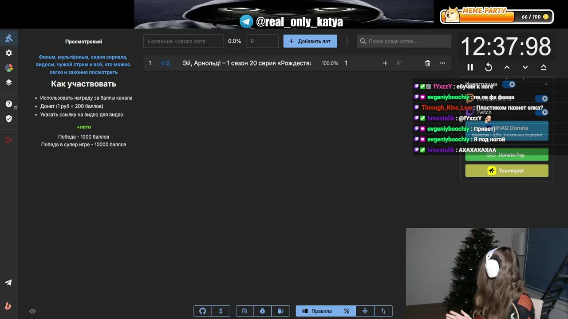The height and width of the screenshot is (319, 568).
Task: Click the ruble amount field beside Добавить лот
Action: tap(262, 41)
